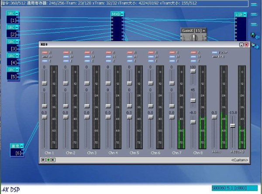Toggle the R switch on Chn 1
The image size is (262, 194).
[x=45, y=52]
